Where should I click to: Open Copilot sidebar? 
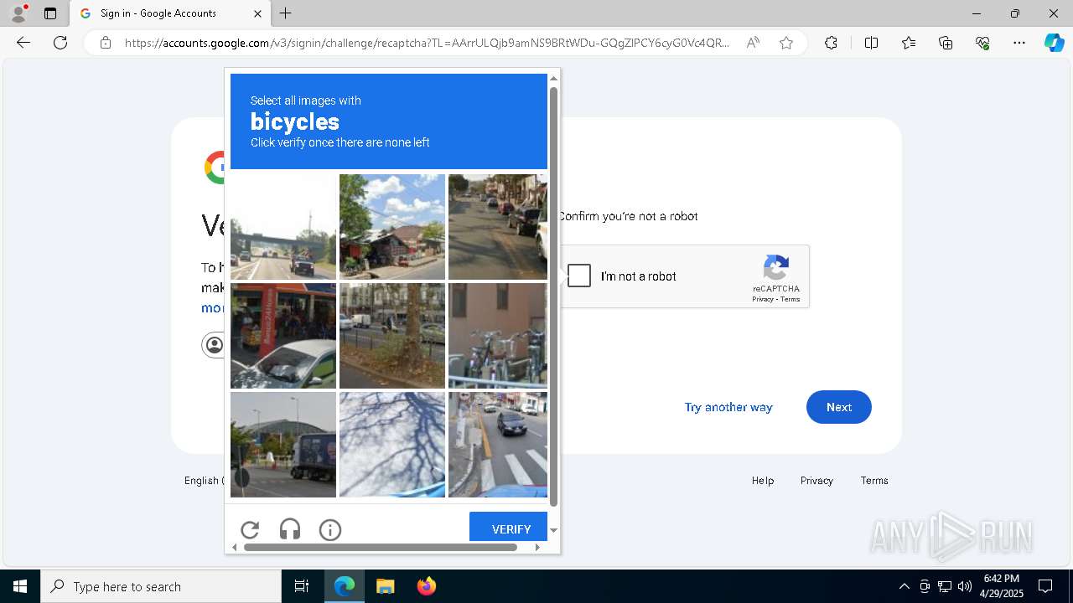(1055, 43)
